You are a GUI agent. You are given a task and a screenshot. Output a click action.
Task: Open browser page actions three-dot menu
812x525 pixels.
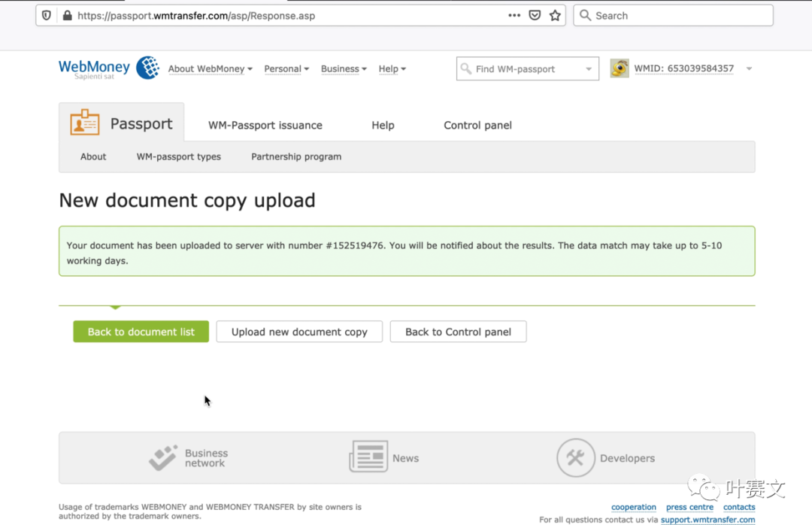coord(514,16)
